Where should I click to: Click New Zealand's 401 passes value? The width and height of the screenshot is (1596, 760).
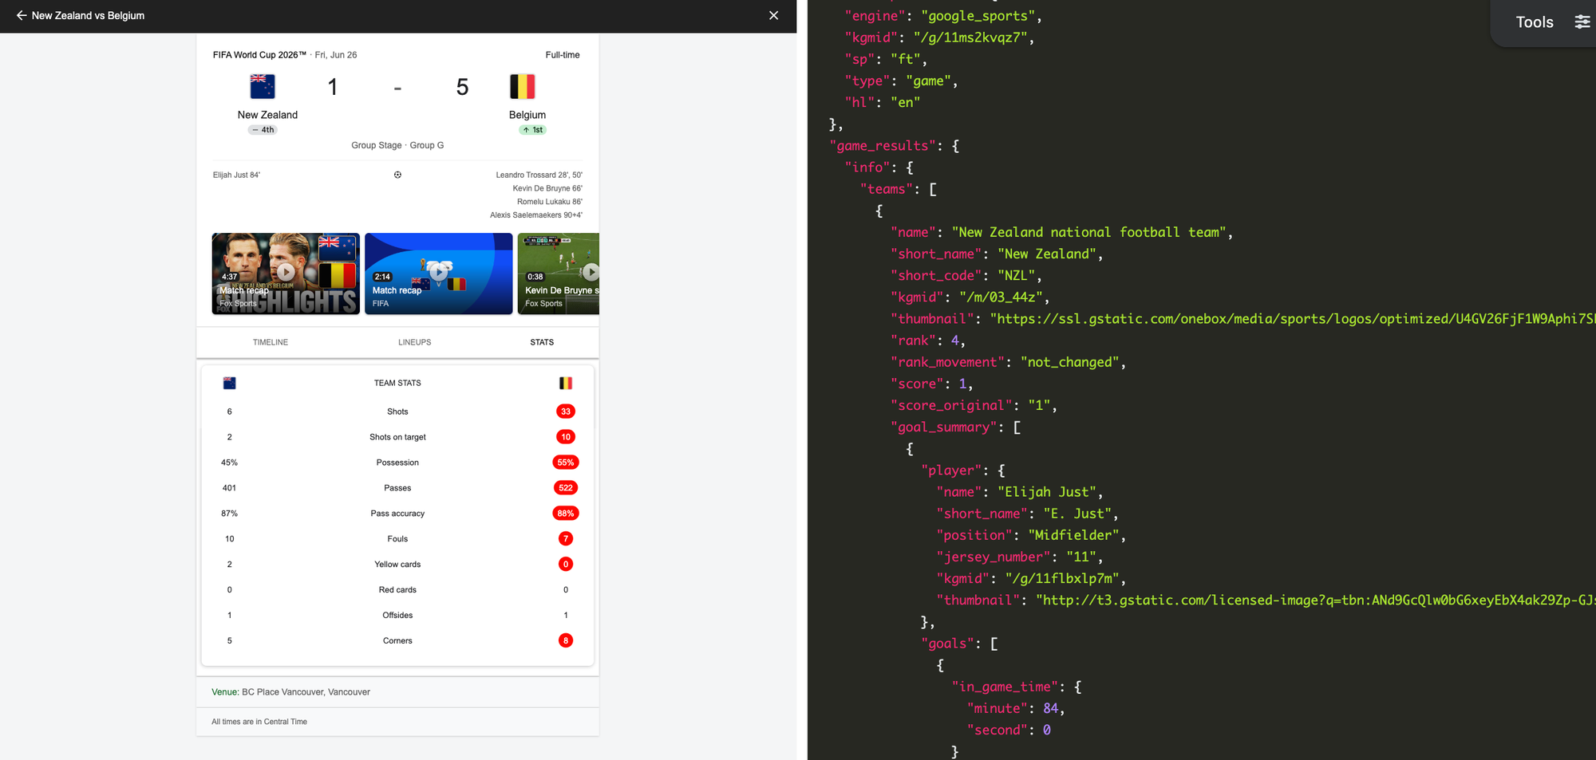229,488
